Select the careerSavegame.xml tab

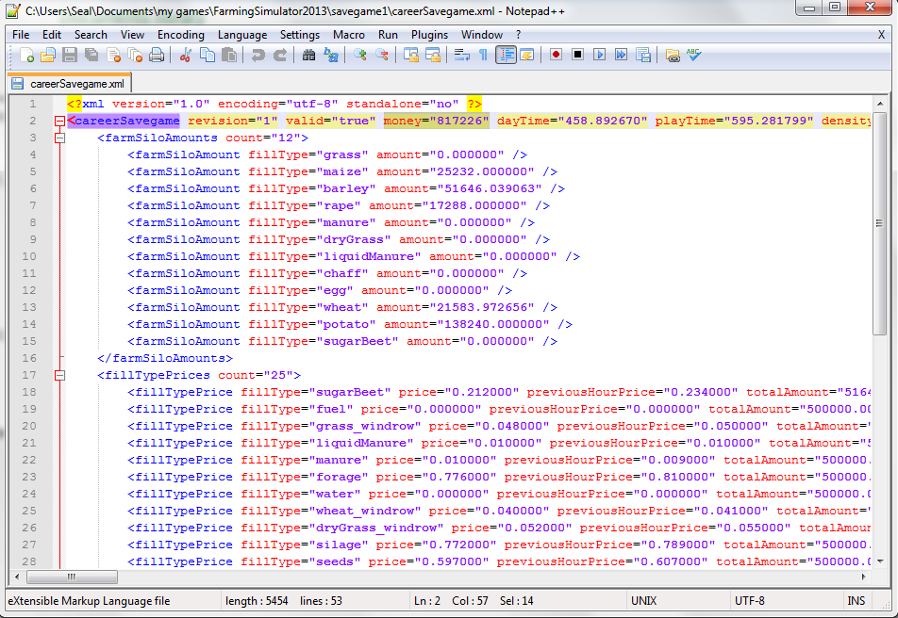pyautogui.click(x=69, y=84)
